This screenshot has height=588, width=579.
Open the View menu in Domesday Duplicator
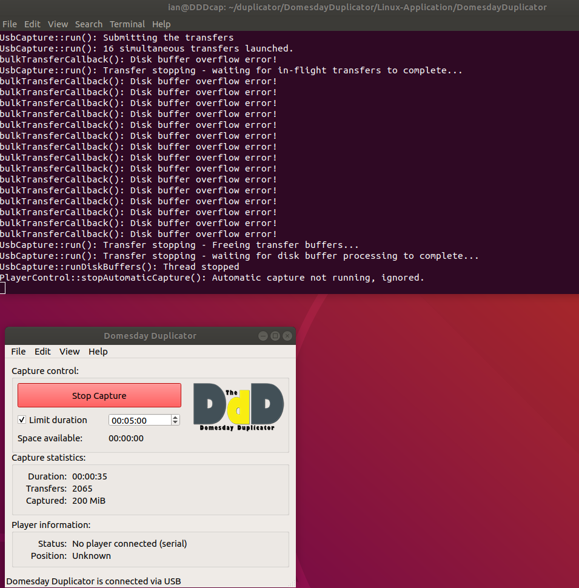coord(69,352)
